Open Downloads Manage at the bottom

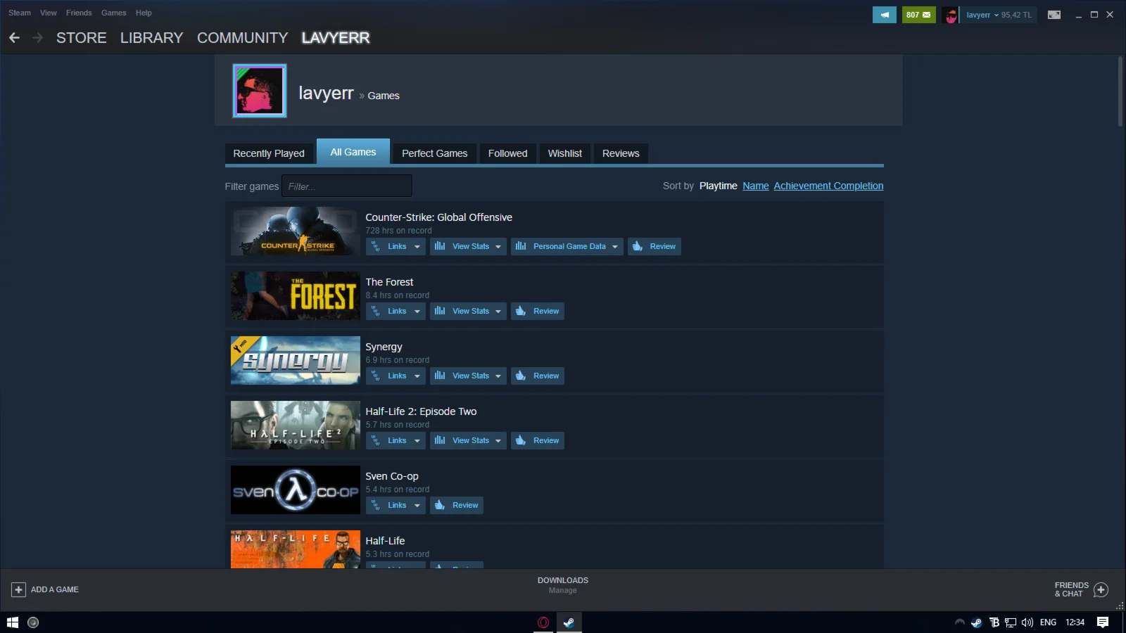(563, 585)
